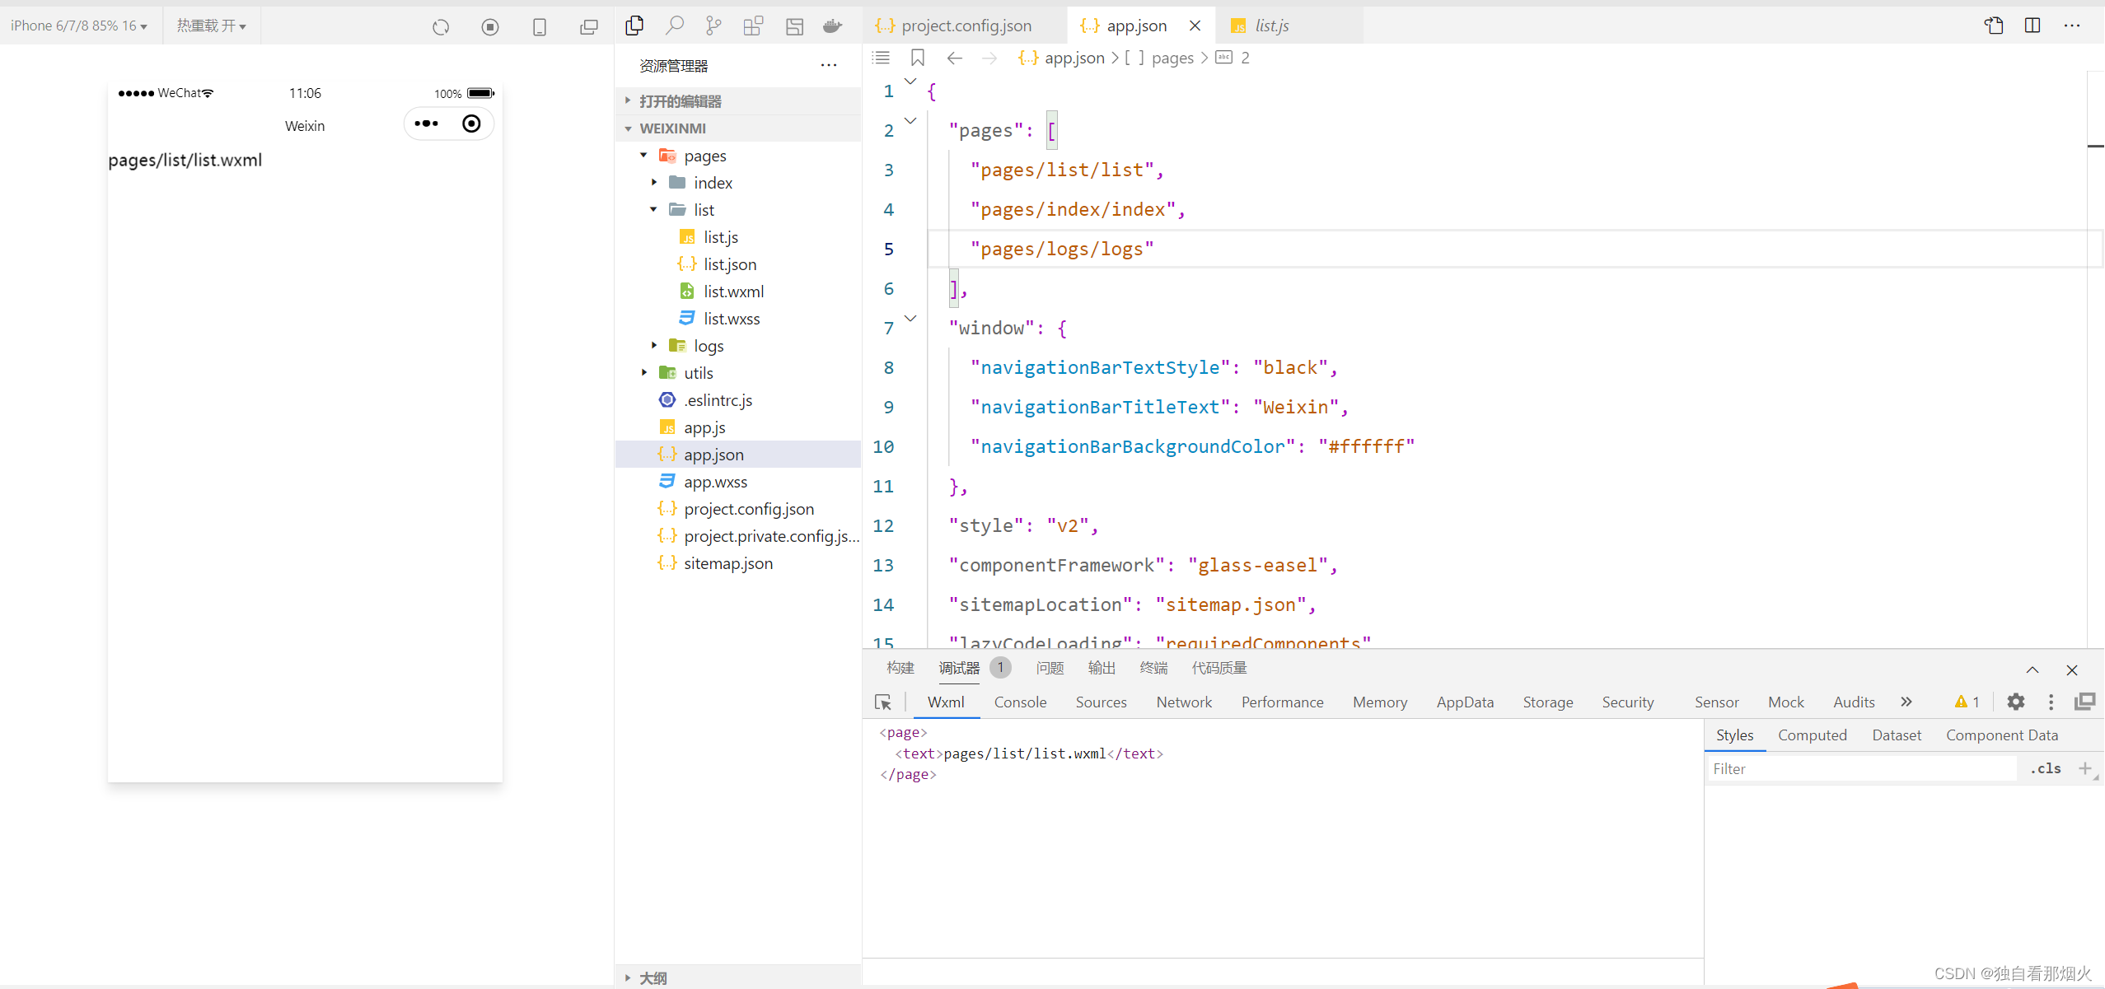Click the split editor icon
This screenshot has width=2105, height=989.
(x=2032, y=26)
